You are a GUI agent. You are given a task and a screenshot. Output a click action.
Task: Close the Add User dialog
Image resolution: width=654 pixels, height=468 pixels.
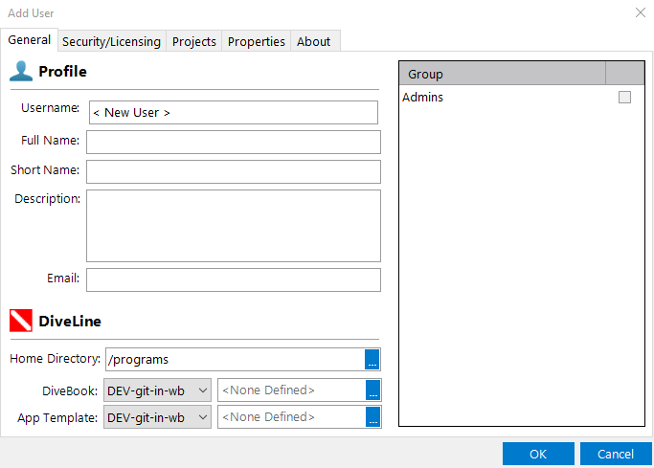(640, 12)
